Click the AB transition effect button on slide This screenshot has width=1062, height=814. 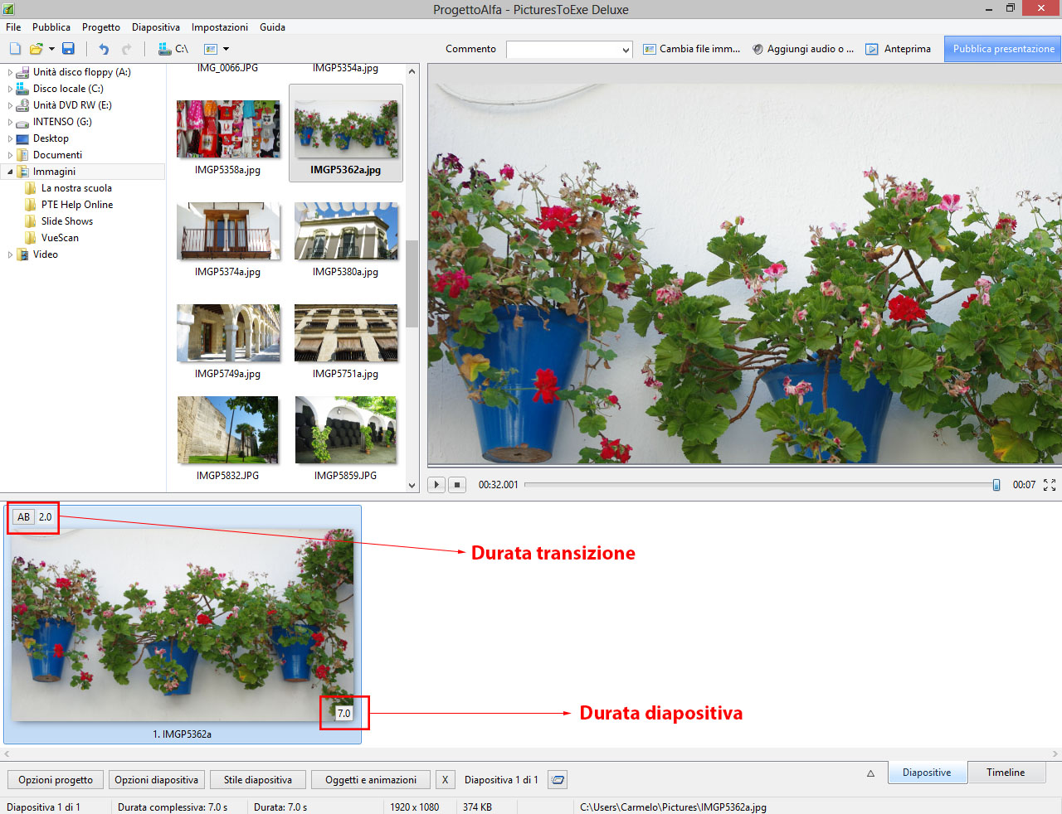[24, 517]
